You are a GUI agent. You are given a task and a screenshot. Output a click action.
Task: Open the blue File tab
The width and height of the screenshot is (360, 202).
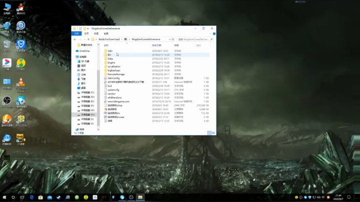tap(77, 33)
